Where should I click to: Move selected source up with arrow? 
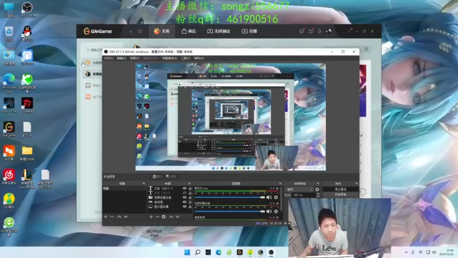171,217
